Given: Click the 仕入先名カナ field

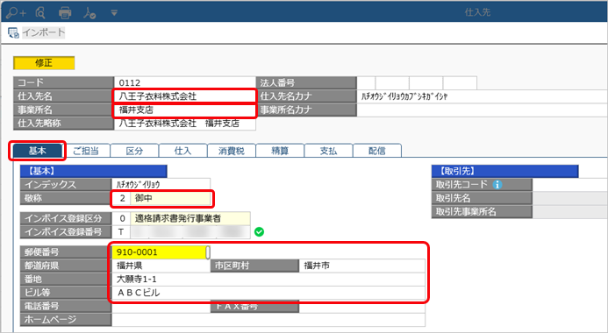Looking at the screenshot, I should [482, 96].
